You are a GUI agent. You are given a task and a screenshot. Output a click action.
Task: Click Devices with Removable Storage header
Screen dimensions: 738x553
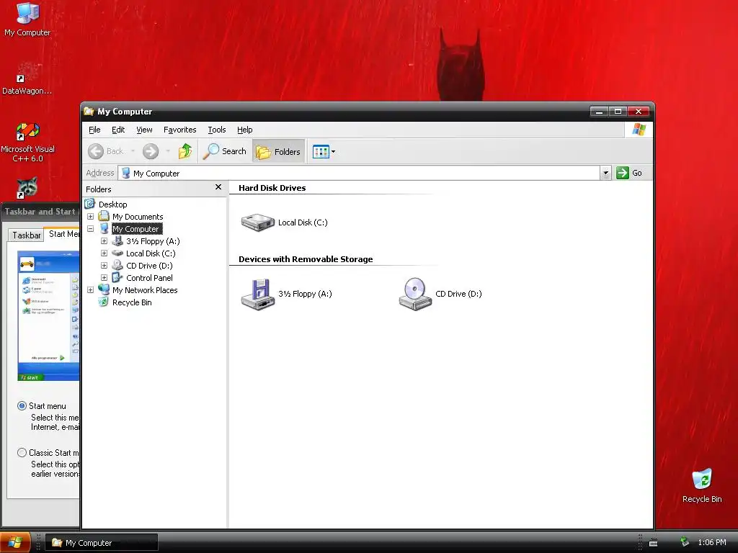click(306, 259)
